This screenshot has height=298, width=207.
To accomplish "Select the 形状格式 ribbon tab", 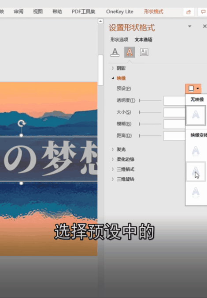I will coord(154,11).
